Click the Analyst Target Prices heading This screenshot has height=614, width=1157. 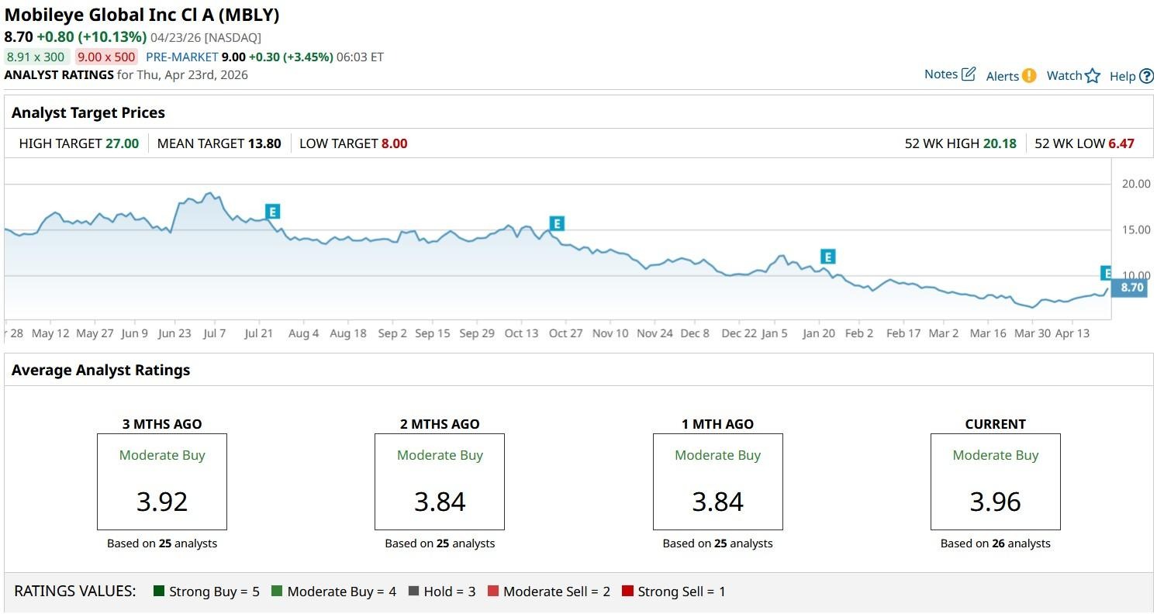[x=88, y=113]
